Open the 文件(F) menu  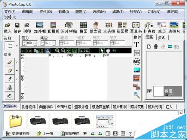click(10, 12)
